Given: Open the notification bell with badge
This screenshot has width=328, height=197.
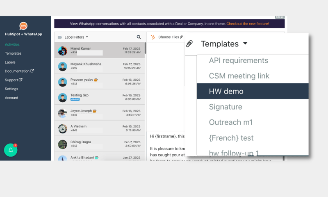Looking at the screenshot, I should tap(11, 150).
